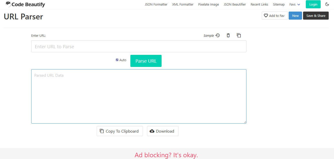Click the heart icon on Add to Fav
The height and width of the screenshot is (159, 334).
[266, 16]
